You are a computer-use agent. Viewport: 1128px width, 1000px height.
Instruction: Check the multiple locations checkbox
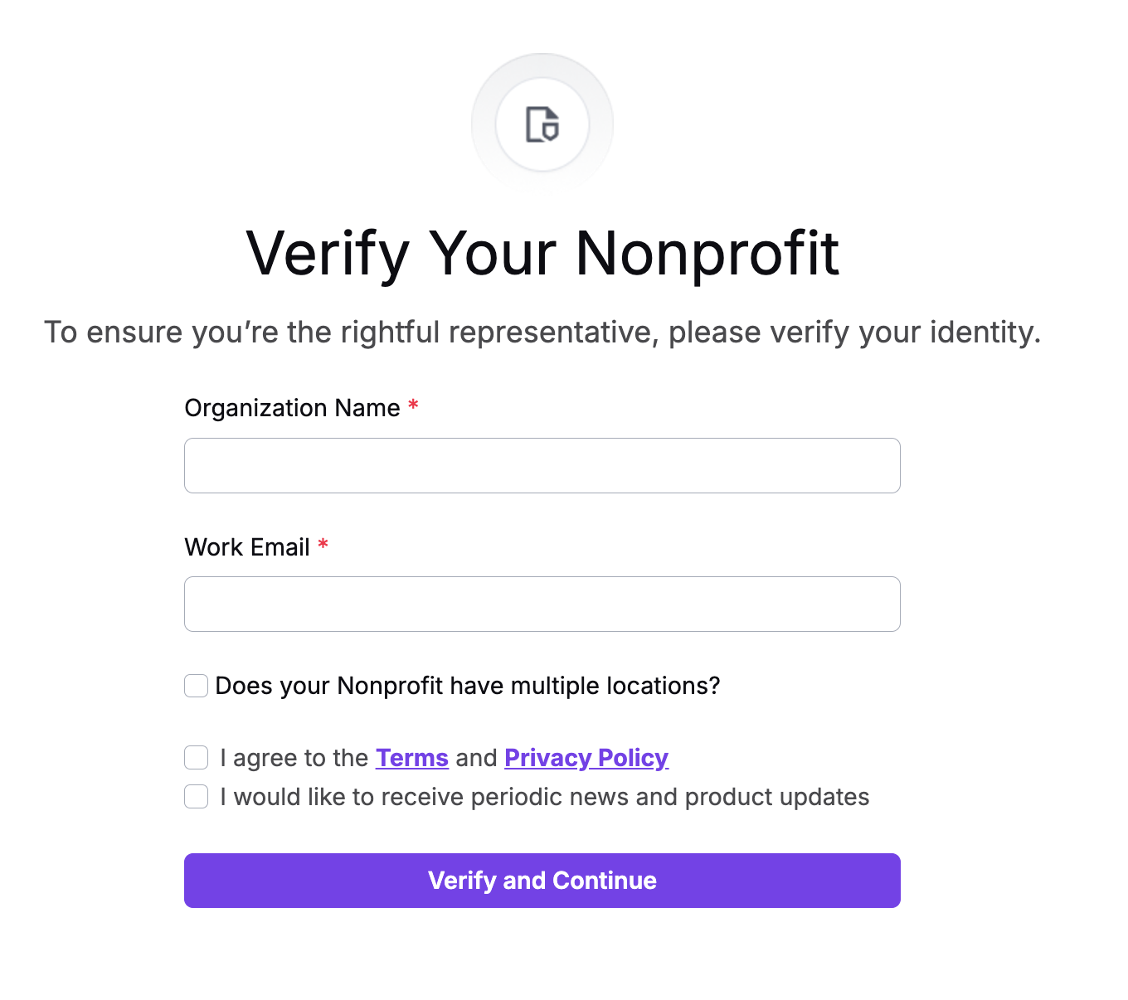click(x=196, y=686)
